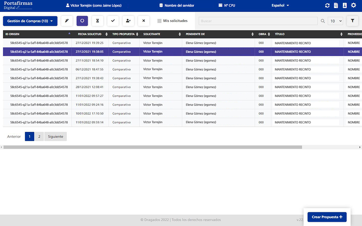Click the hourglass pending filter icon
The width and height of the screenshot is (362, 226).
(97, 21)
